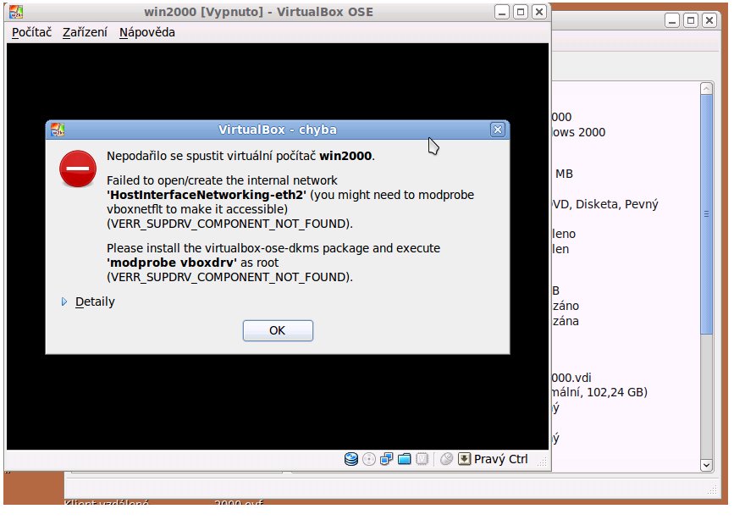Close the VirtualBox - chyba dialog

pos(498,130)
